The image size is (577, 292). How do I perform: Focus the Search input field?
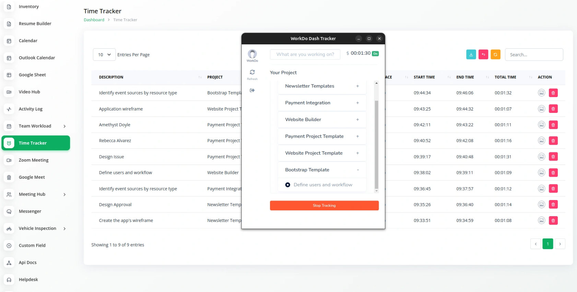(x=534, y=55)
